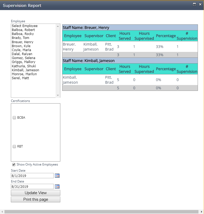This screenshot has height=214, width=204.
Task: Click into the End Date field
Action: (x=32, y=186)
